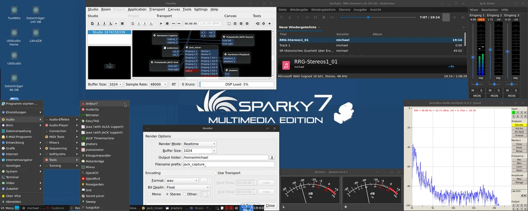Solo Eingang 1 channel in jack_mixer

point(481,90)
